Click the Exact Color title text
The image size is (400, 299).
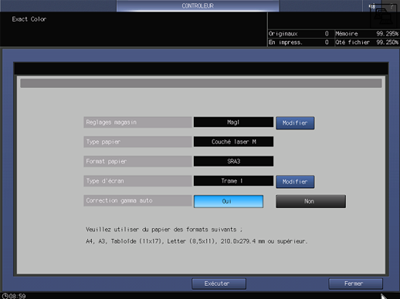[x=29, y=19]
